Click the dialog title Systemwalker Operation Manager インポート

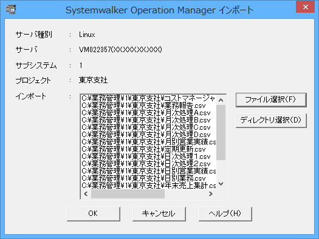tap(159, 10)
